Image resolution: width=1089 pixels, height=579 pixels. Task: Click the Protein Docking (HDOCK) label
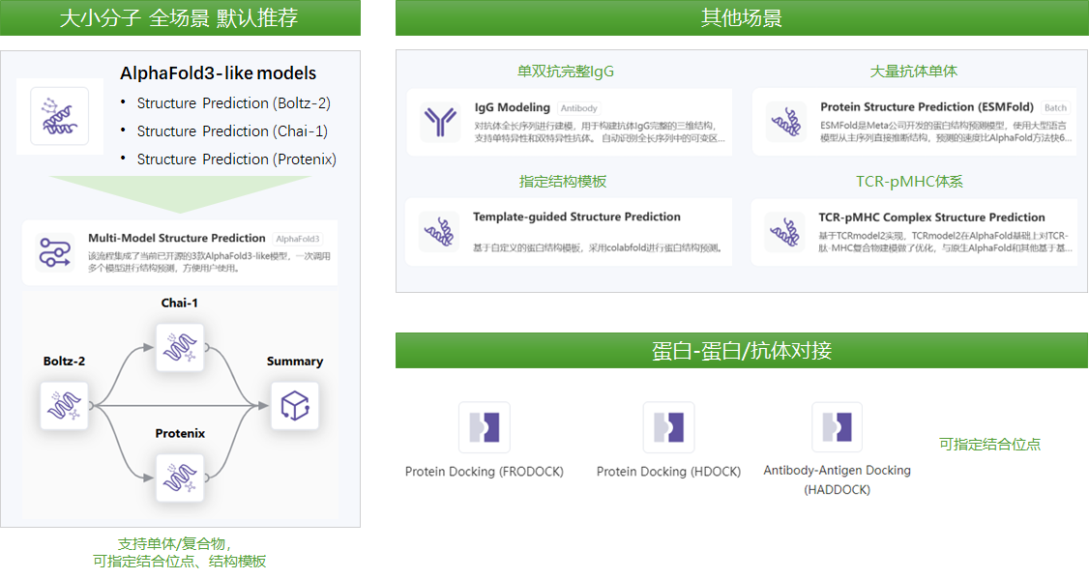pyautogui.click(x=669, y=472)
